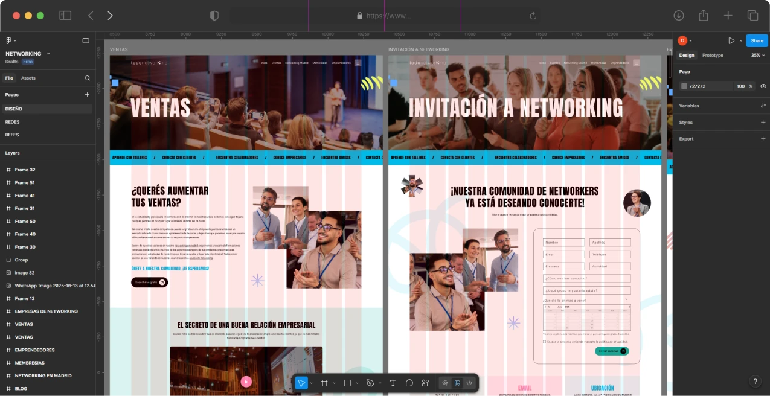Open the Figma main menu

tap(8, 40)
